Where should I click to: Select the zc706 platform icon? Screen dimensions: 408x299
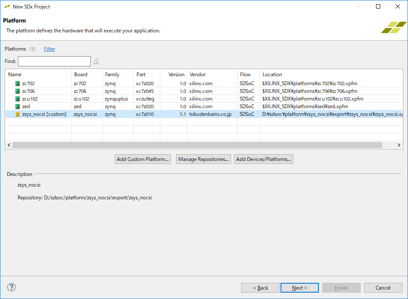(x=17, y=91)
